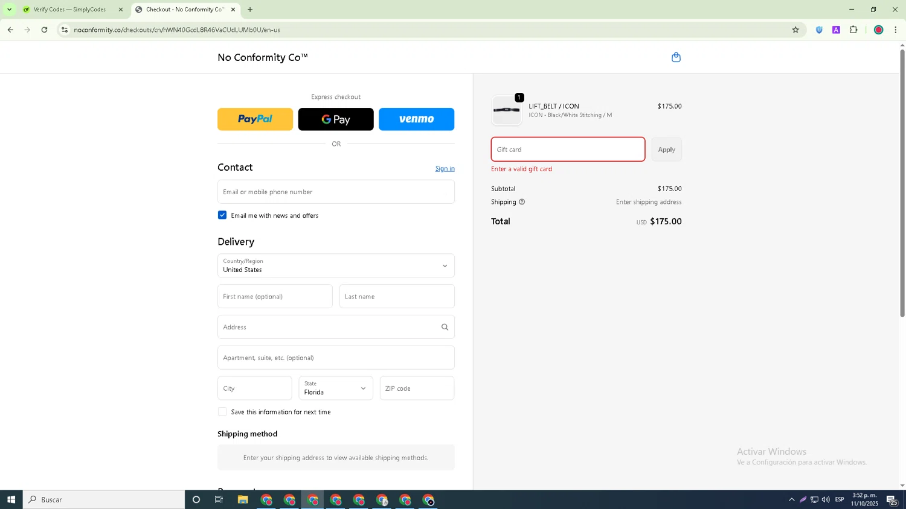
Task: Open the Windows notification center
Action: coord(892,500)
